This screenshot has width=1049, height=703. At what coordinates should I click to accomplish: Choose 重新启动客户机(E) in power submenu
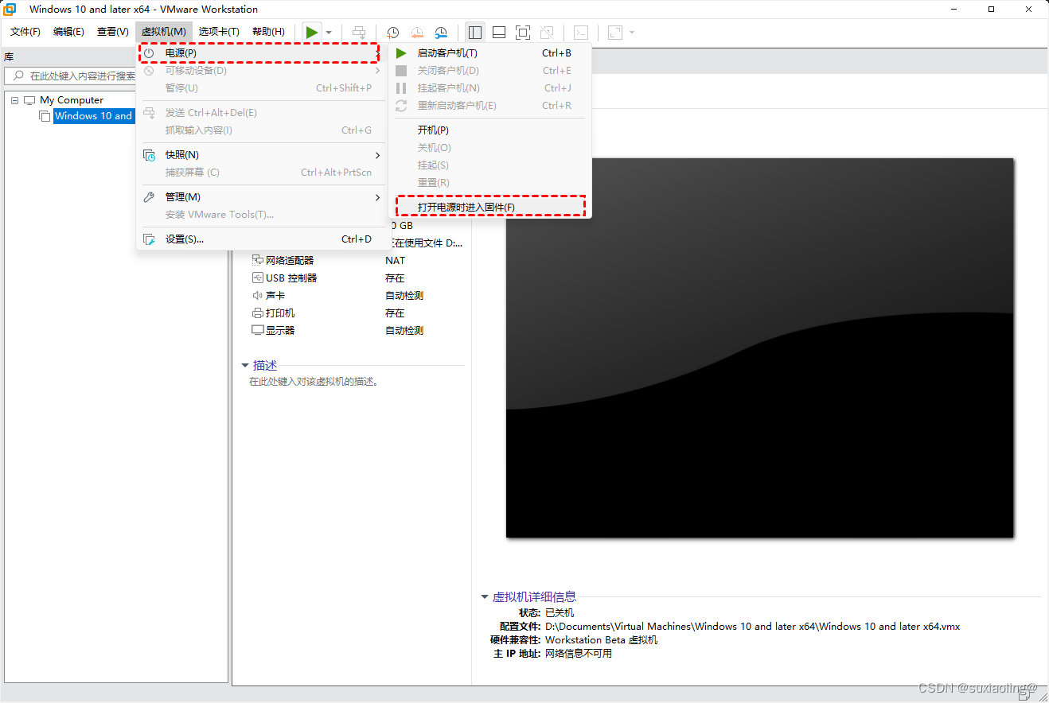click(x=489, y=106)
